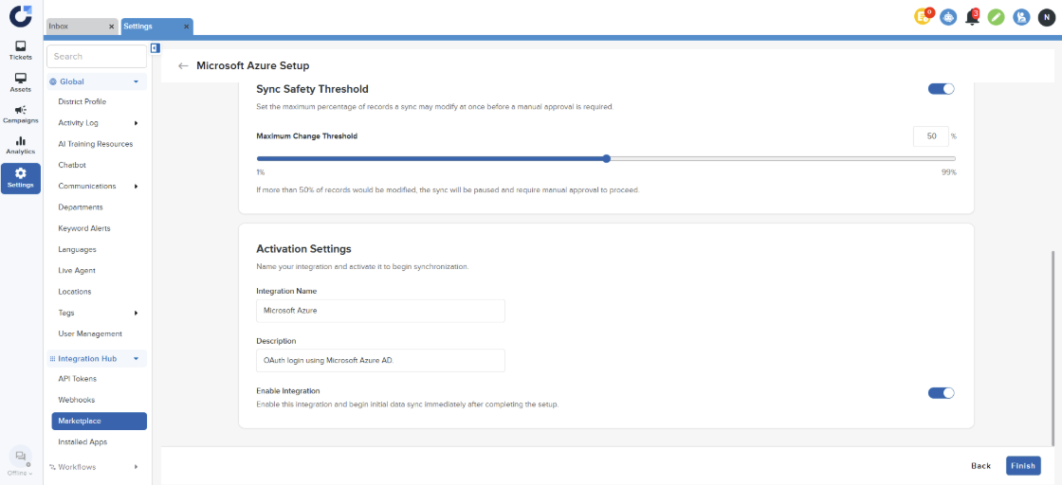Disable the Sync Safety Threshold toggle
This screenshot has height=485, width=1062.
[941, 89]
